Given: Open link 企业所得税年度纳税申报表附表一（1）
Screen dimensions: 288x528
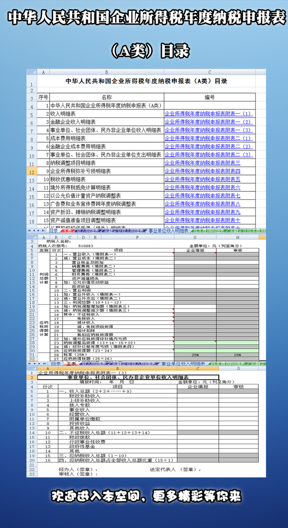Looking at the screenshot, I should pyautogui.click(x=208, y=114).
